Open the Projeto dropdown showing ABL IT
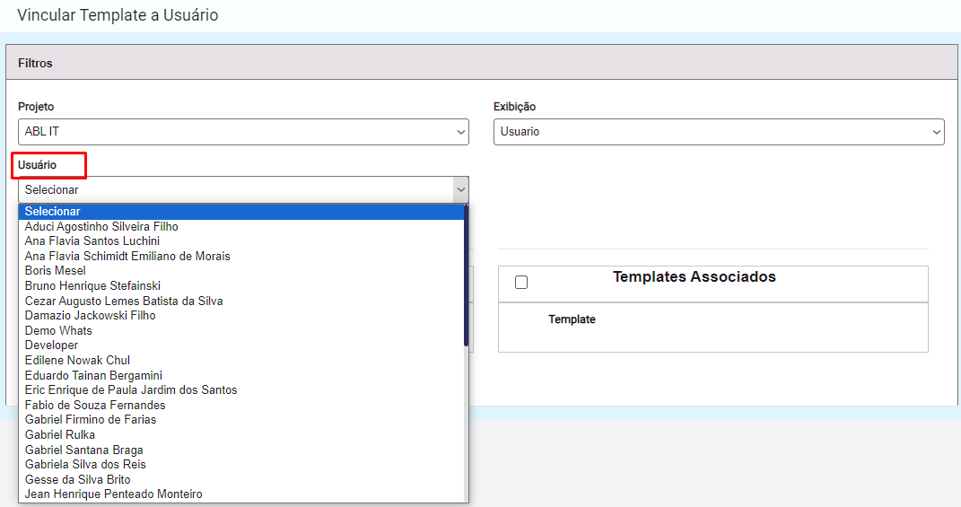 click(x=243, y=132)
